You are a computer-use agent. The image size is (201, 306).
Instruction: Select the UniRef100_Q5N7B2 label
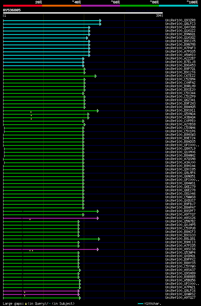180,222
